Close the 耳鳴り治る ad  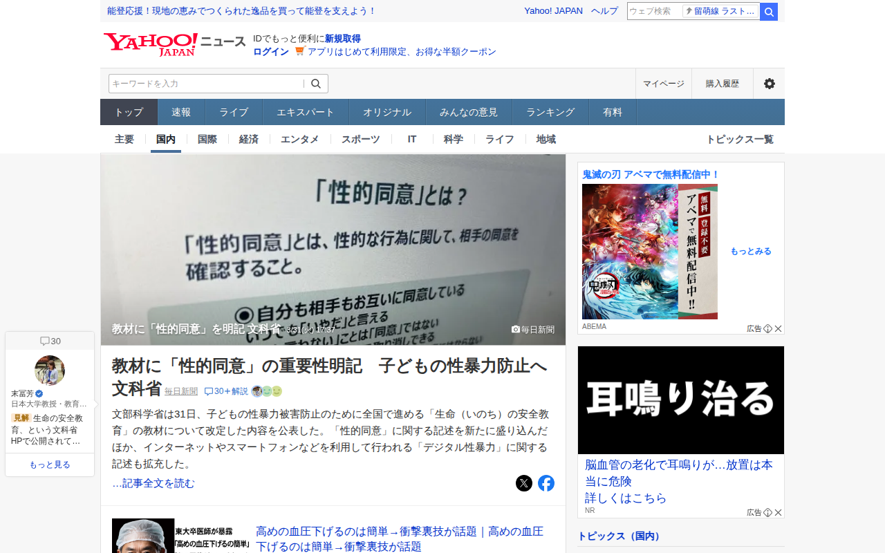pos(778,512)
